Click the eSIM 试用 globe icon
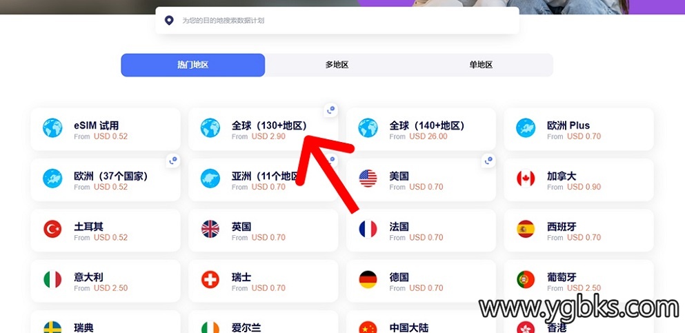The image size is (685, 333). click(x=52, y=128)
